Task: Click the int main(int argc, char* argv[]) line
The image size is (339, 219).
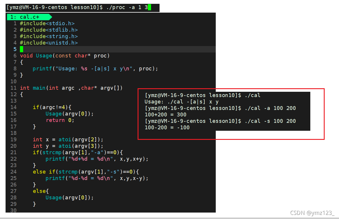Action: pyautogui.click(x=71, y=88)
